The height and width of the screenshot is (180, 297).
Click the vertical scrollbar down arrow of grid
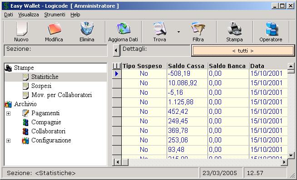pos(291,156)
